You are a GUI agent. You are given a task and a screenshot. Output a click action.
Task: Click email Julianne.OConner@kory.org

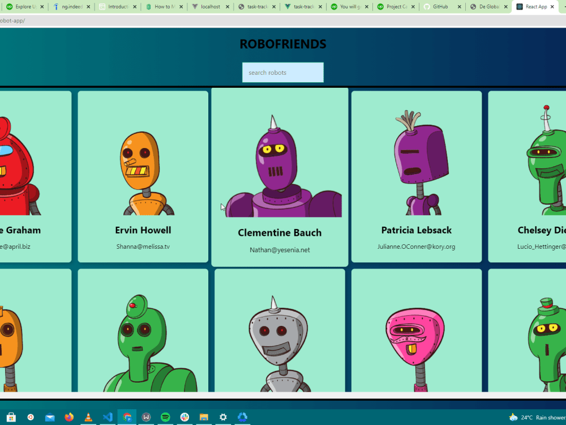click(416, 246)
